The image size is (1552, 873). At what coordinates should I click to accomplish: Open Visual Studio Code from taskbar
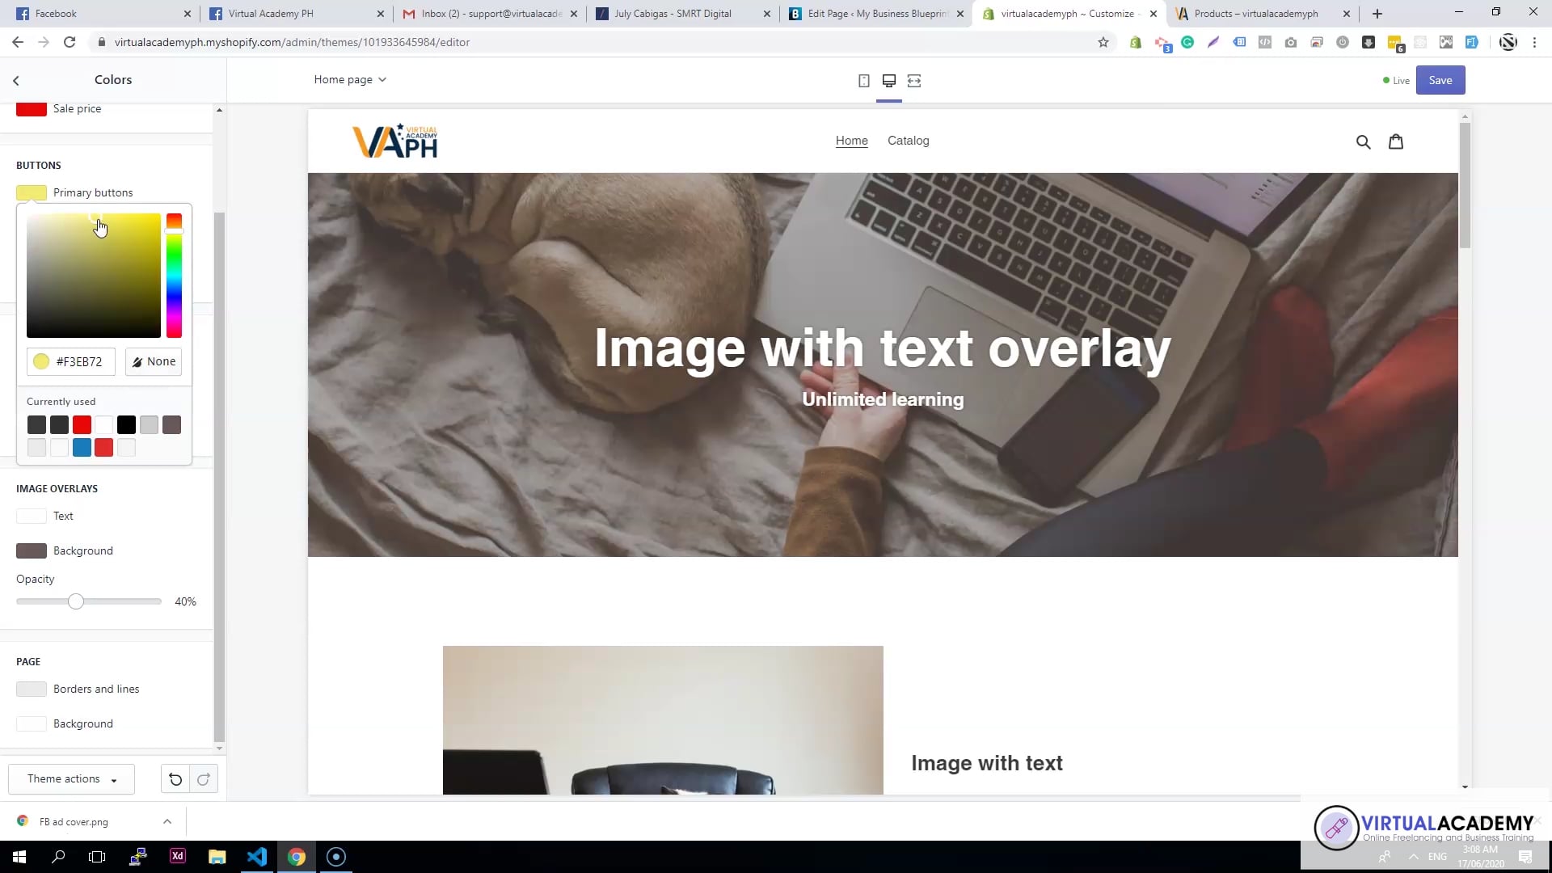[257, 857]
